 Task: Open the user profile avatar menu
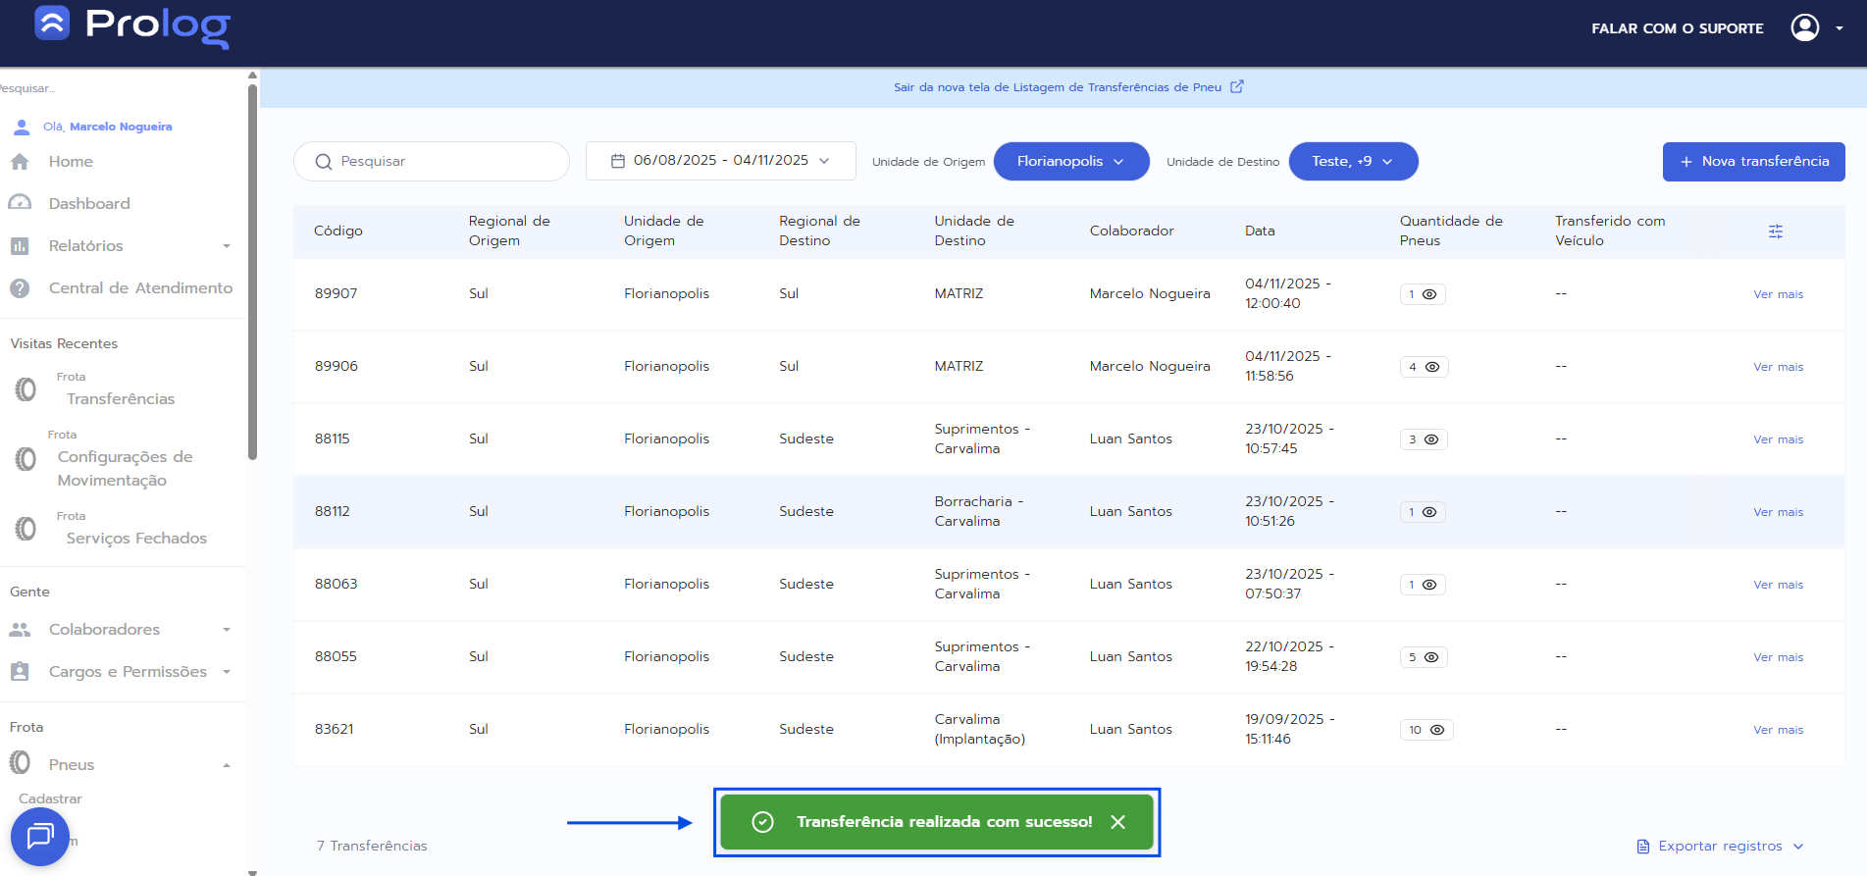coord(1804,27)
